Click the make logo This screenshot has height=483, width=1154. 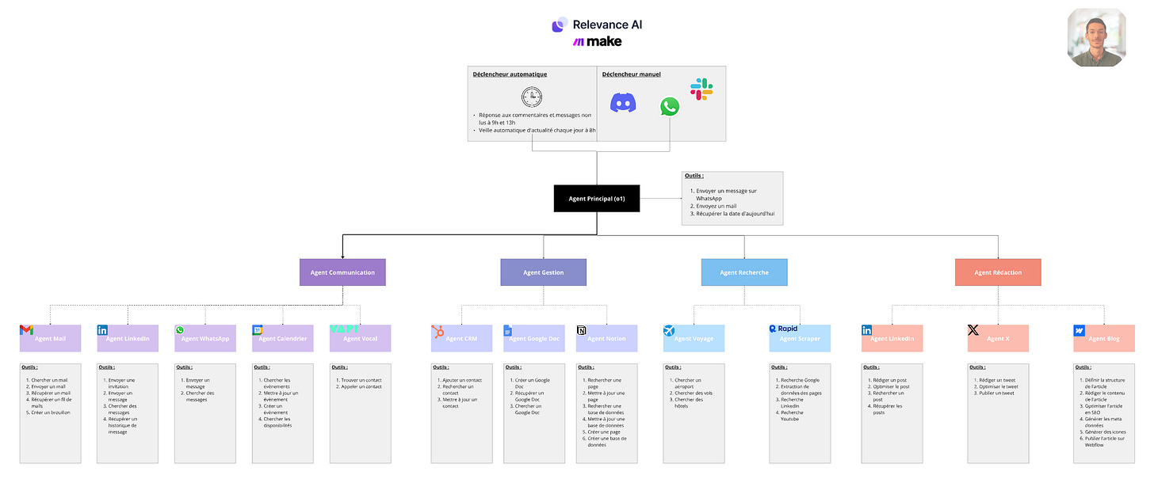(x=598, y=42)
